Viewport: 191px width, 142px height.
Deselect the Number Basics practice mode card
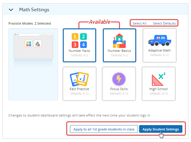(119, 45)
